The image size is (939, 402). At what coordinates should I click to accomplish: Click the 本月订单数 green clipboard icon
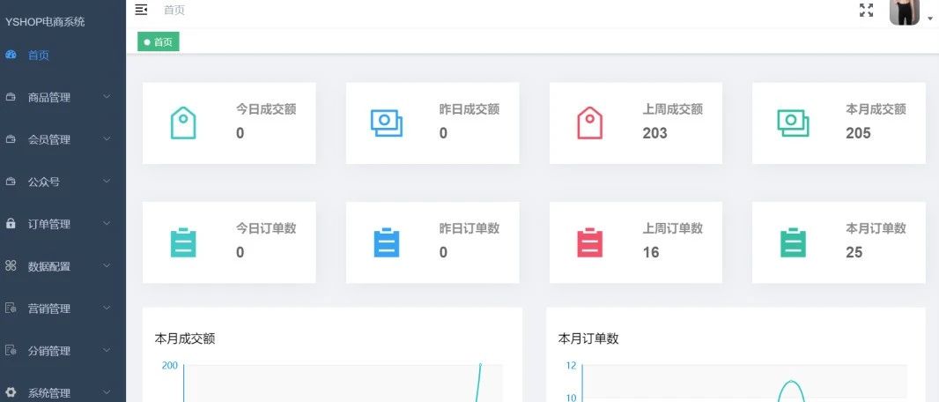click(793, 242)
